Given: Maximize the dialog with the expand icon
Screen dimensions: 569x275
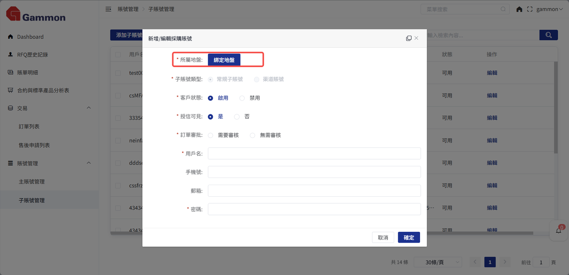Looking at the screenshot, I should pos(409,38).
